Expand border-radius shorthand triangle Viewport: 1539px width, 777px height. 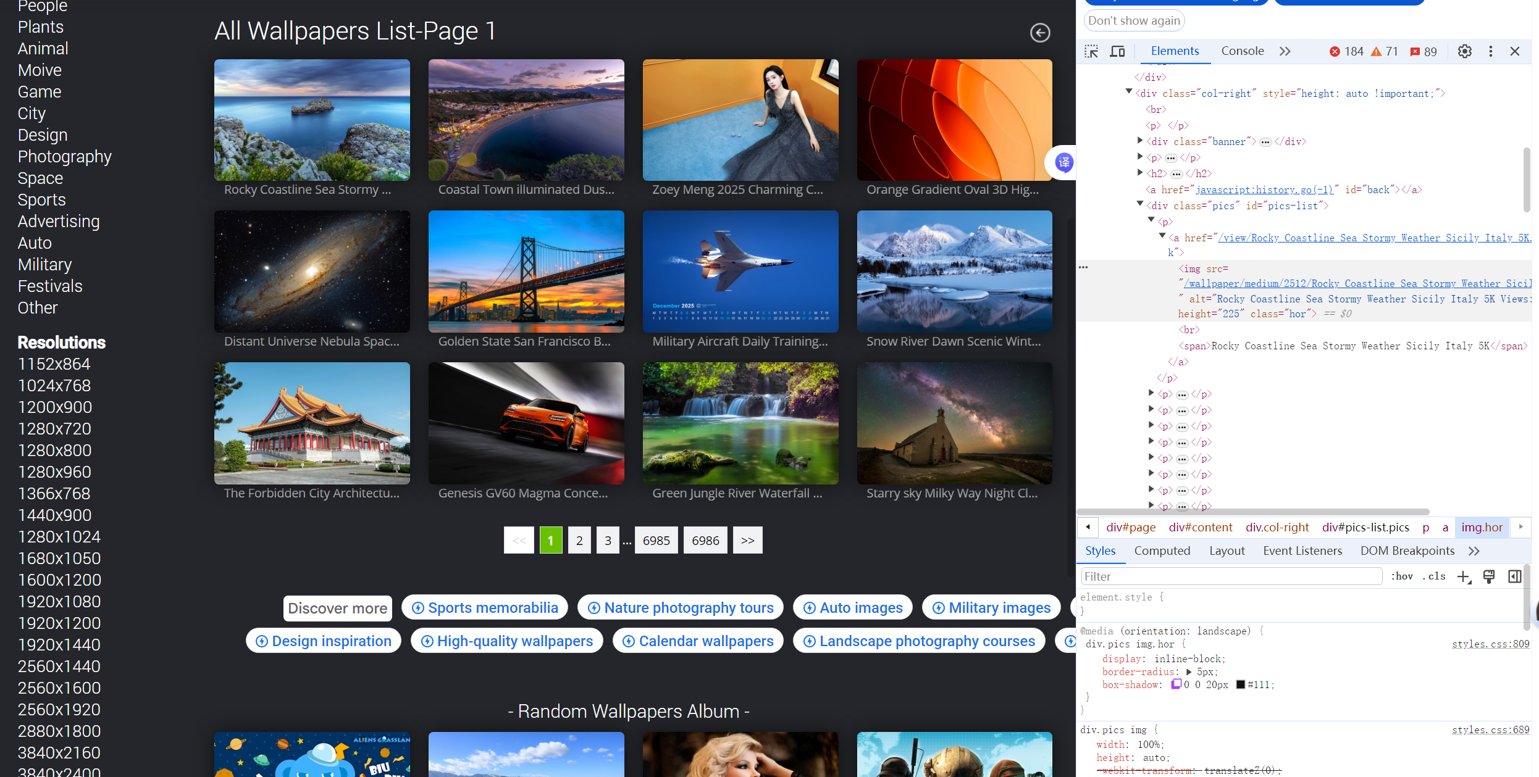[x=1188, y=671]
